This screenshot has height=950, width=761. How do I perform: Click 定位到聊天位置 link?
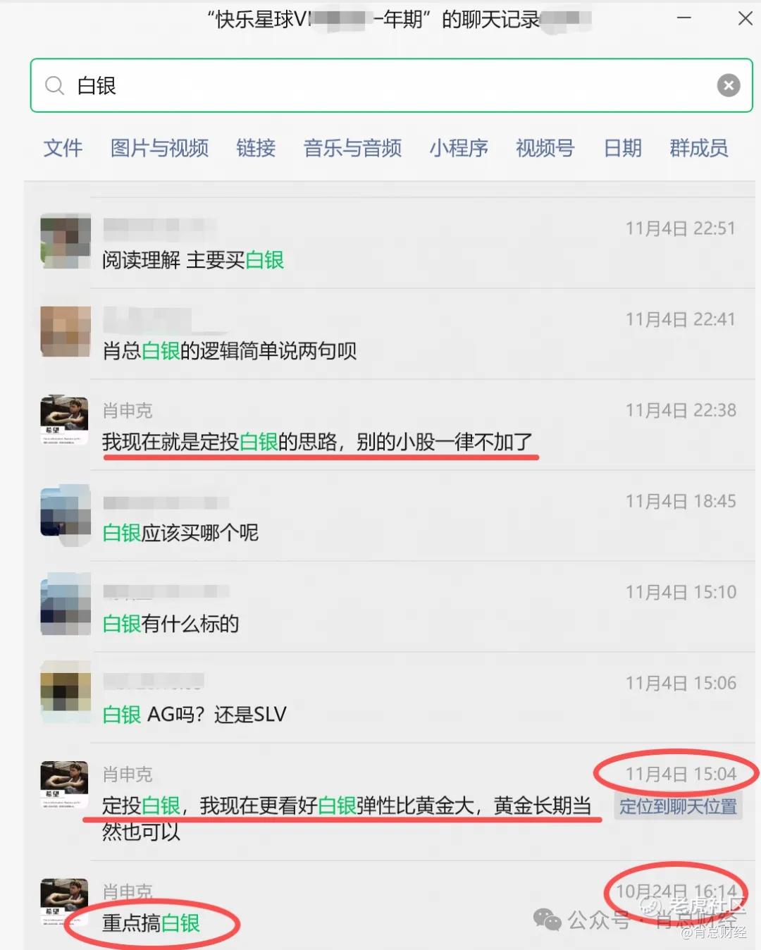[679, 806]
